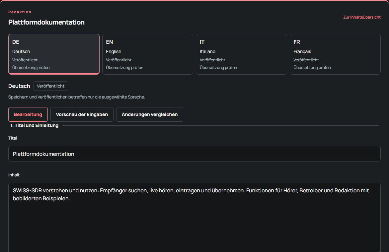Click 'Übersetzung prüfen' in the Italiano card

[218, 68]
